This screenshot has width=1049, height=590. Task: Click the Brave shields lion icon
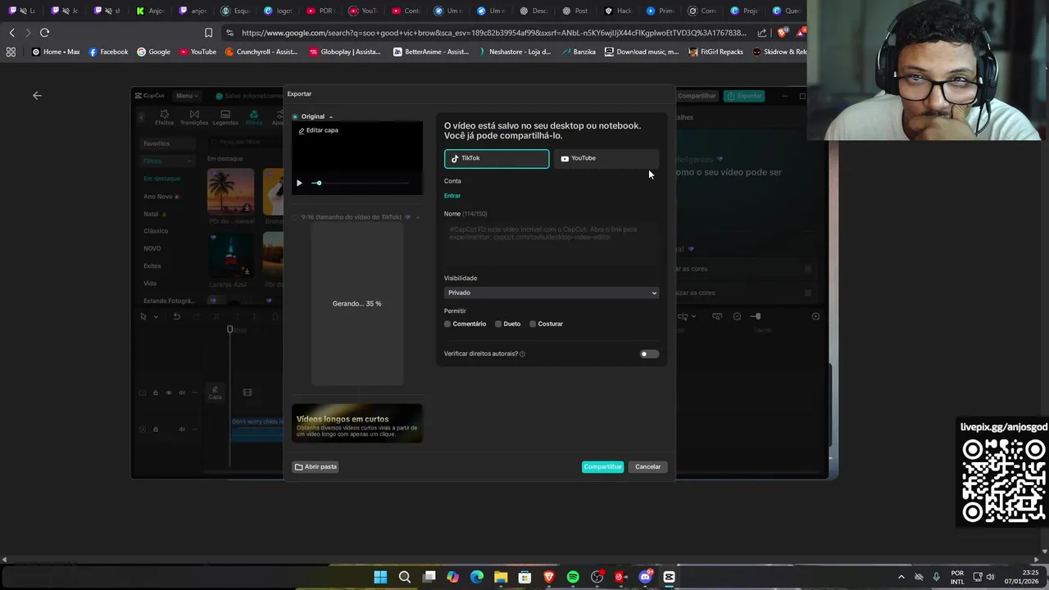coord(783,33)
